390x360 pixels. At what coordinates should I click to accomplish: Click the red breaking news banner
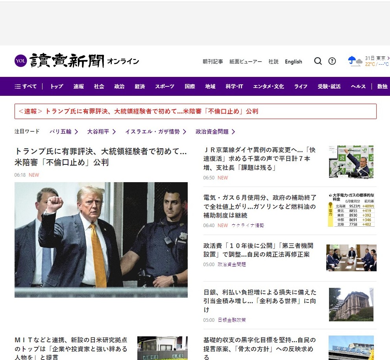pyautogui.click(x=195, y=111)
